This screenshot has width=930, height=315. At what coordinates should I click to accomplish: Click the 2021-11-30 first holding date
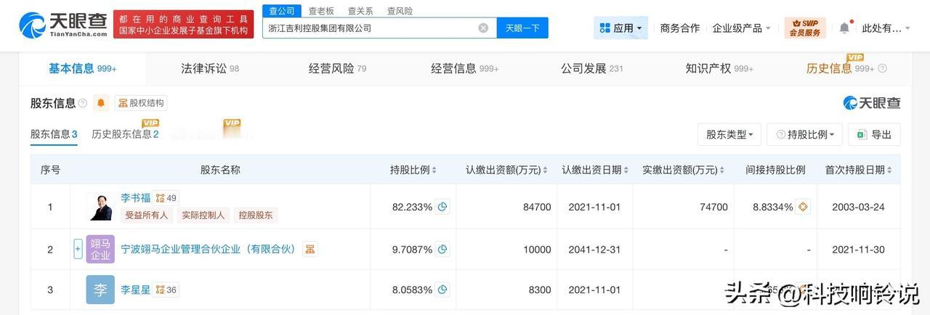point(859,249)
